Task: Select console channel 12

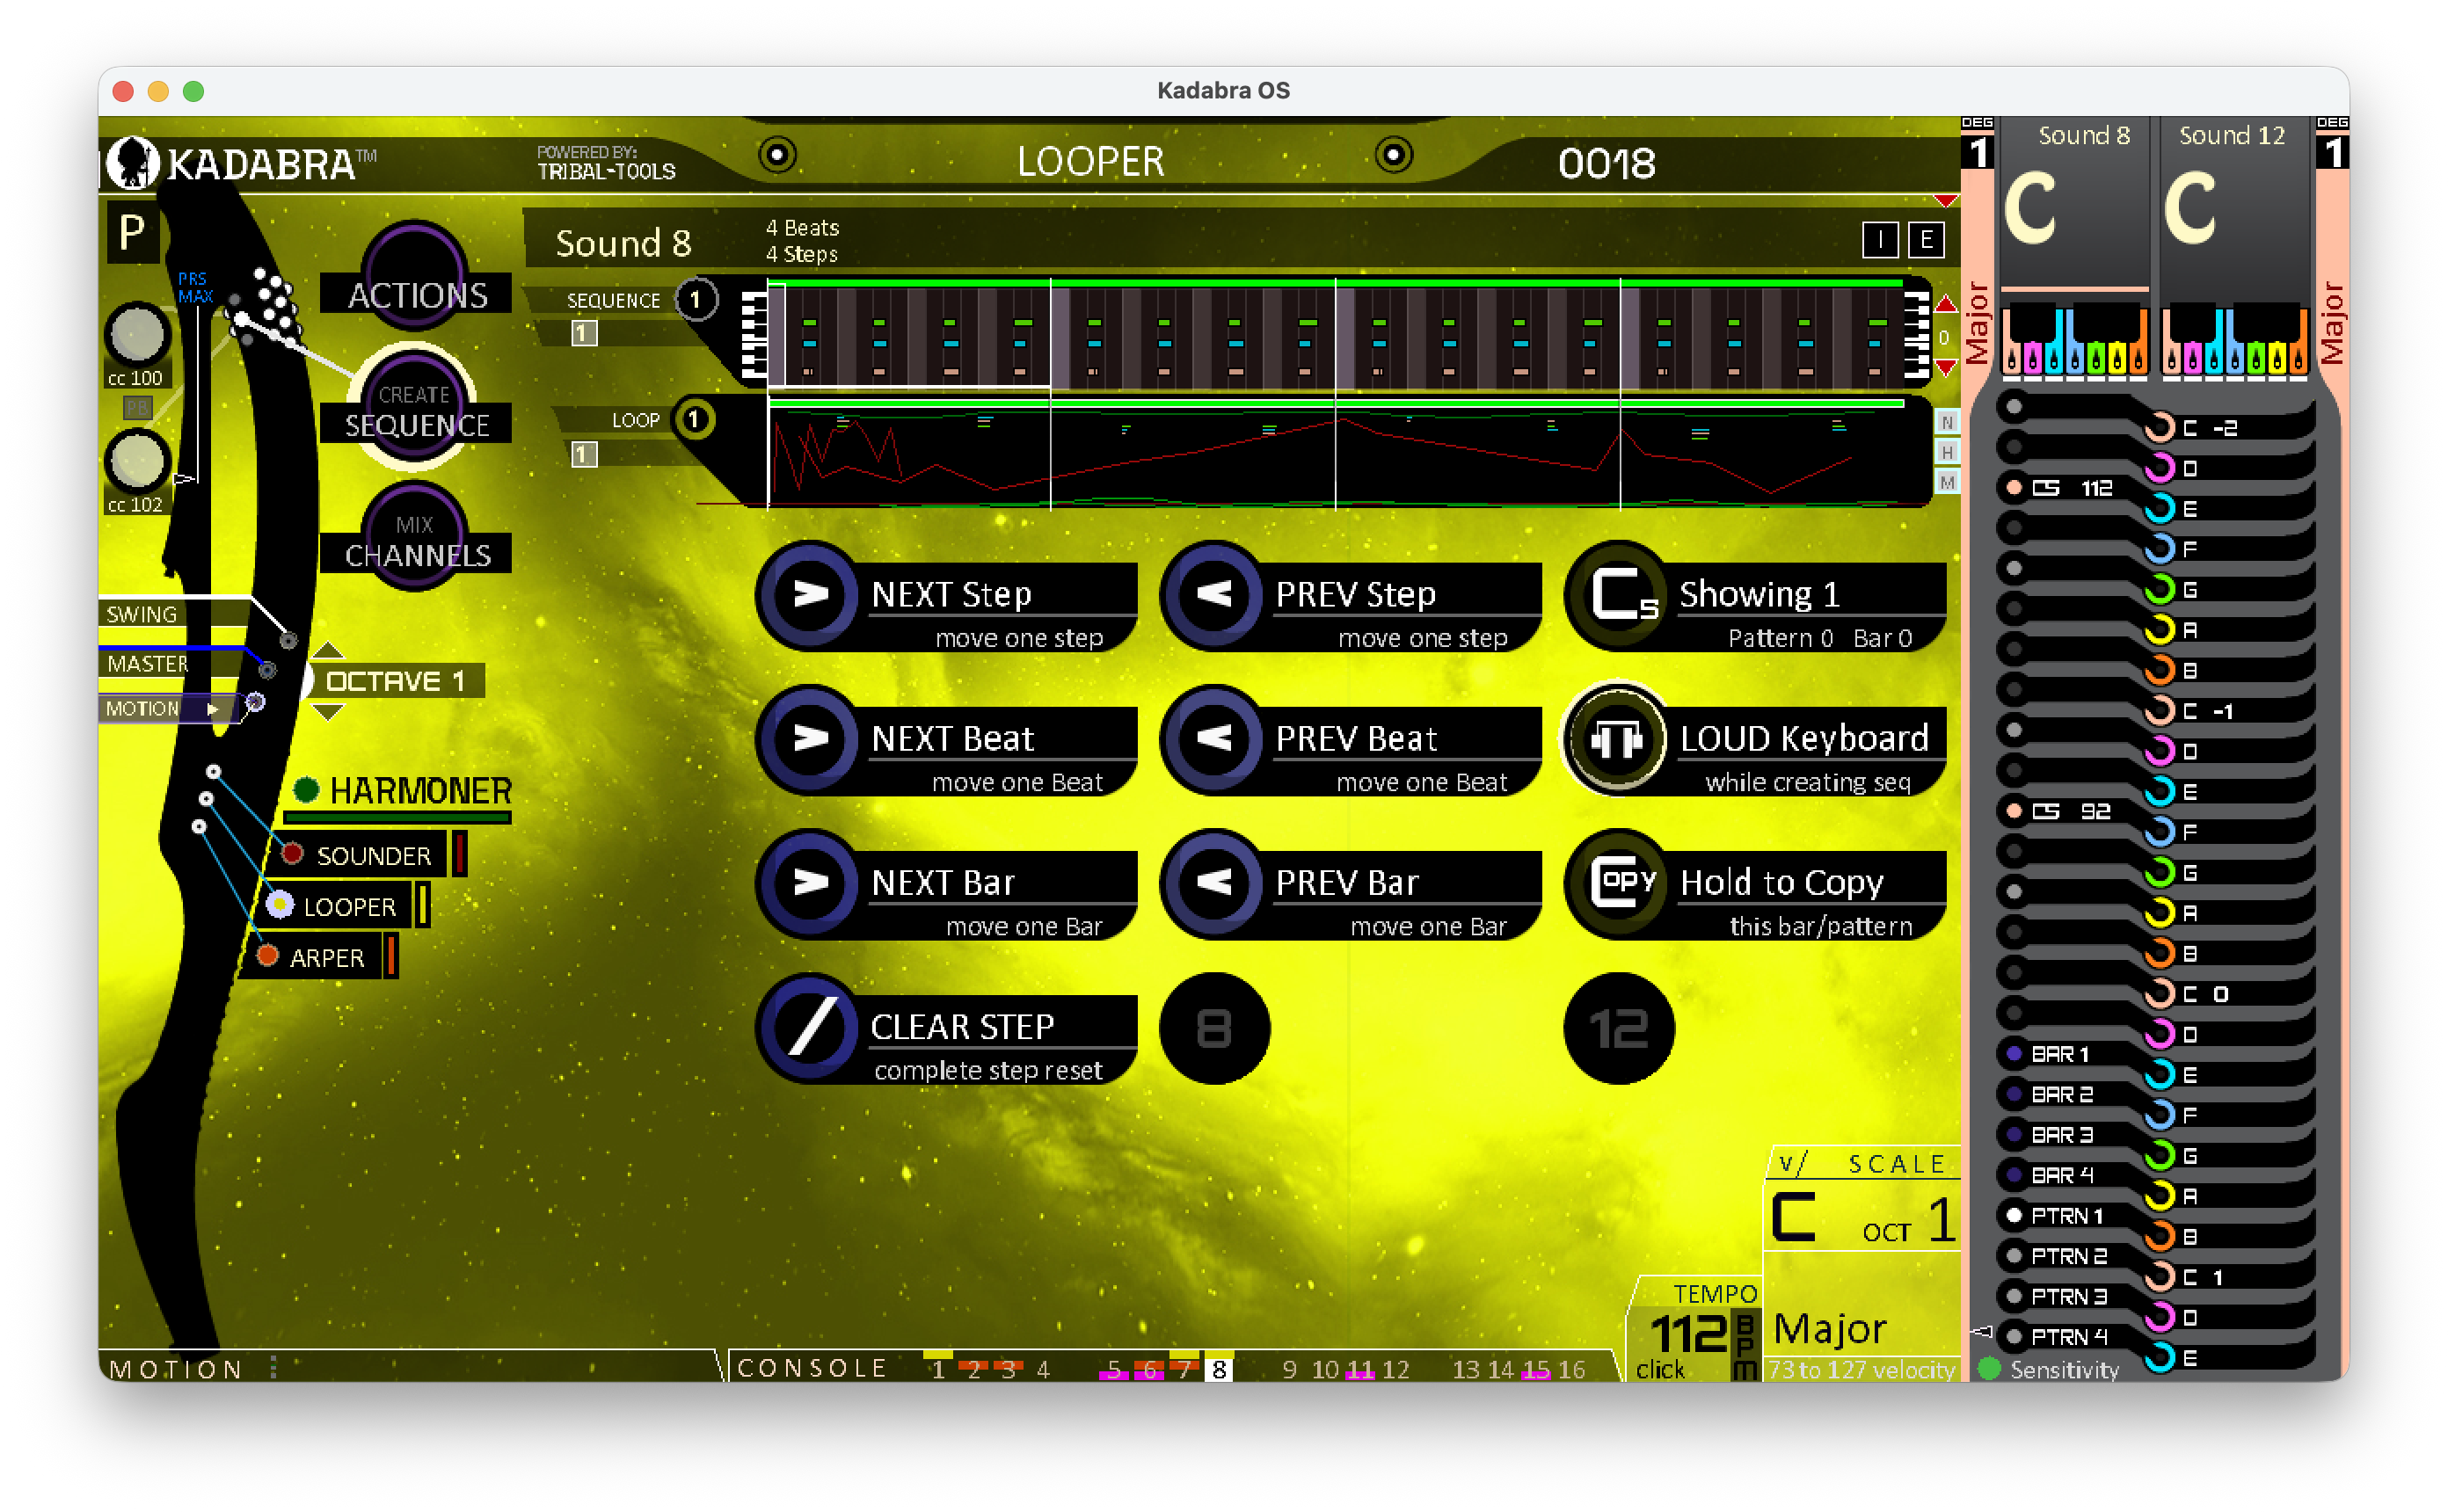Action: click(1396, 1369)
